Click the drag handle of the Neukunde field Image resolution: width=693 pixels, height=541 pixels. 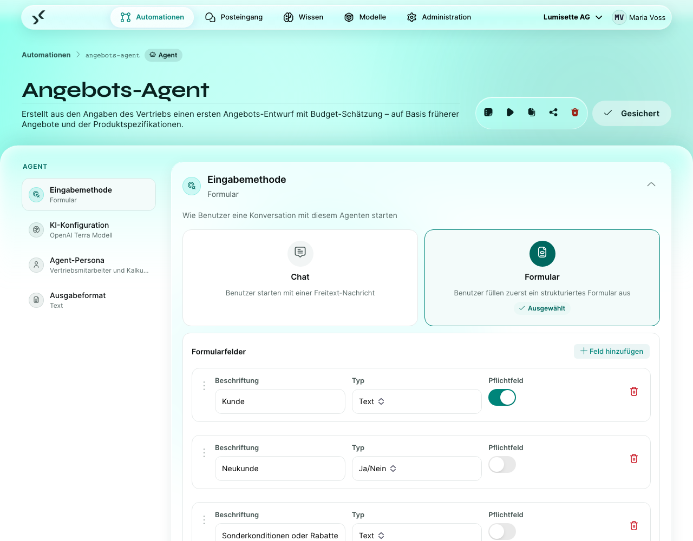point(204,453)
